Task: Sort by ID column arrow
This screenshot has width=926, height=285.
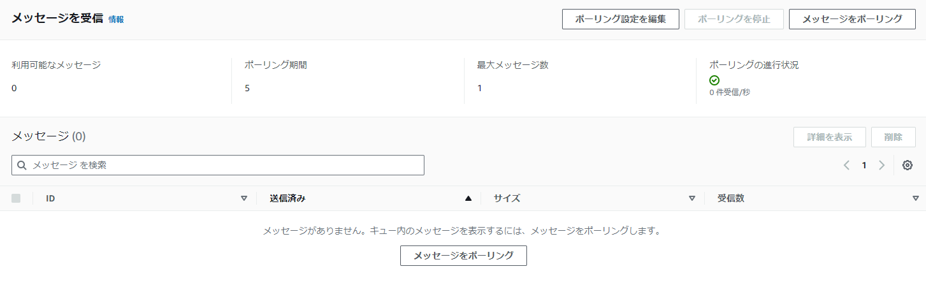Action: tap(243, 198)
